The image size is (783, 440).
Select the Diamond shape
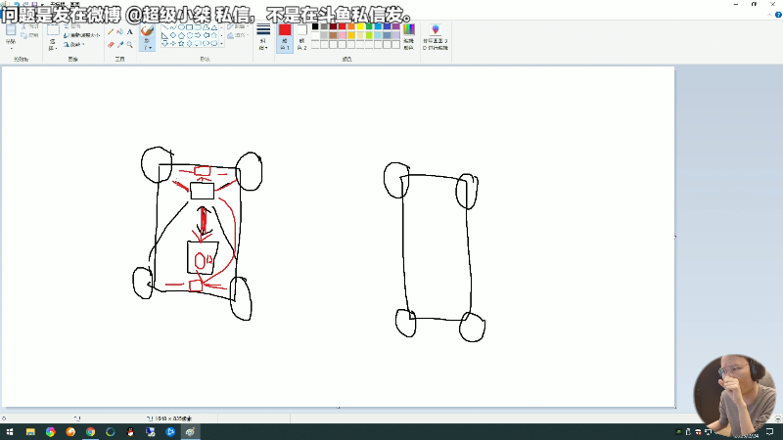173,35
